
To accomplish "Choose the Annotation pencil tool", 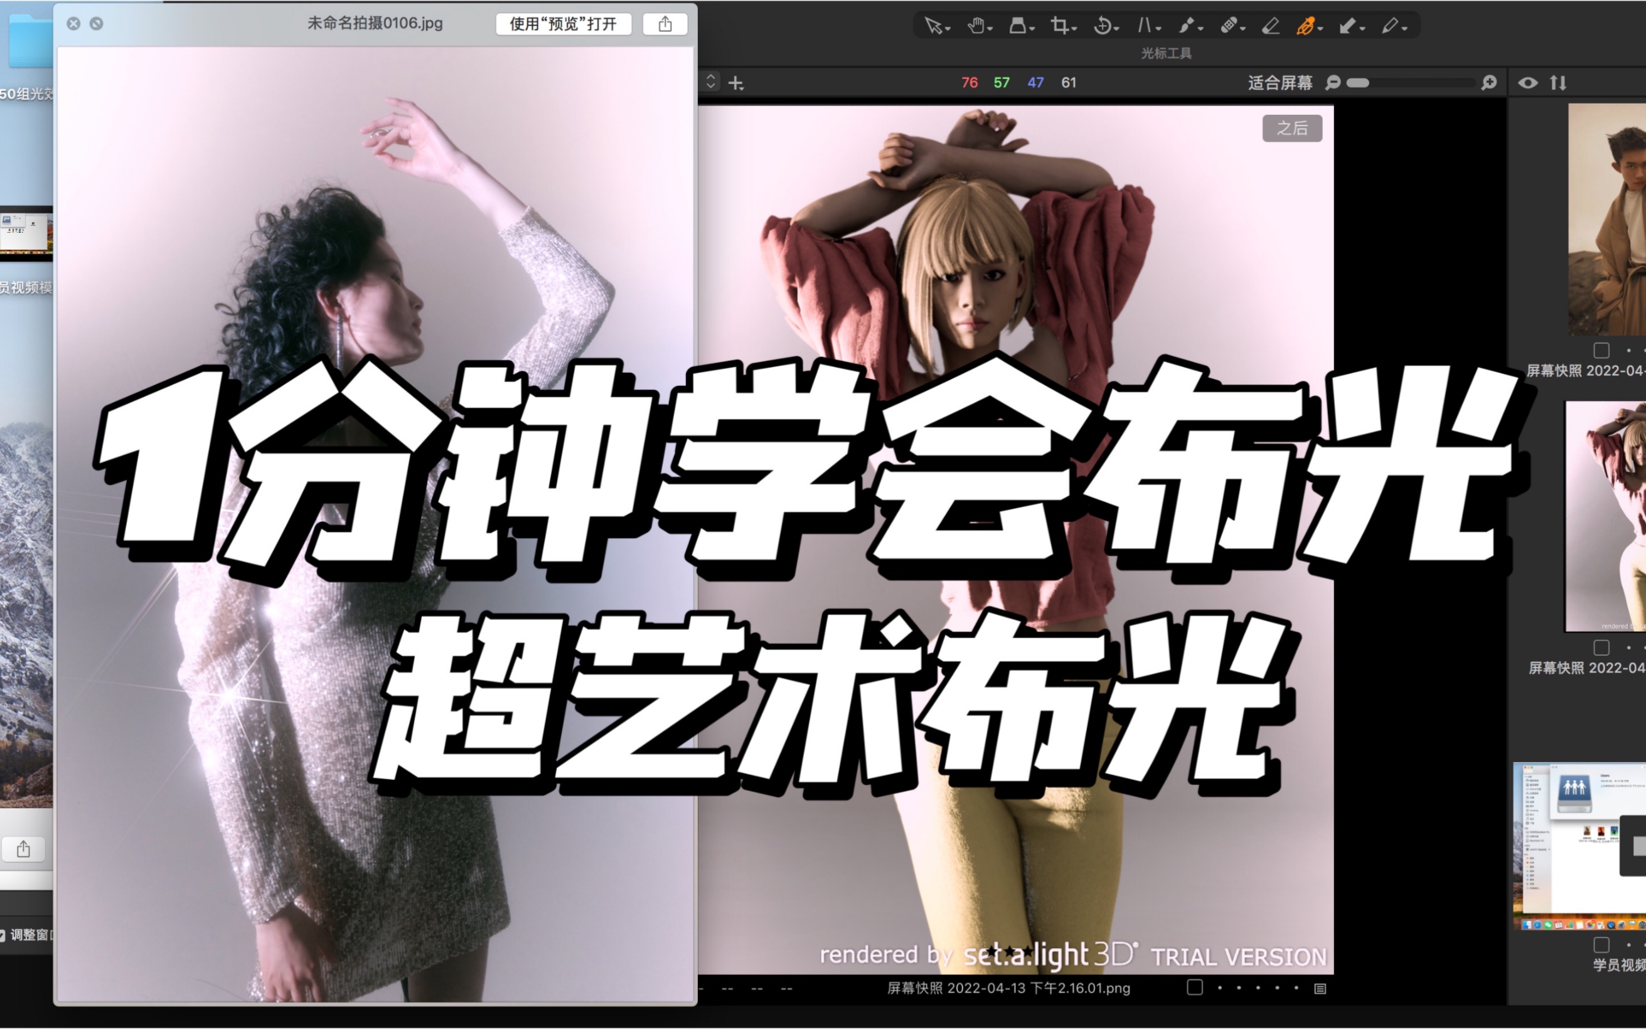I will tap(1389, 26).
